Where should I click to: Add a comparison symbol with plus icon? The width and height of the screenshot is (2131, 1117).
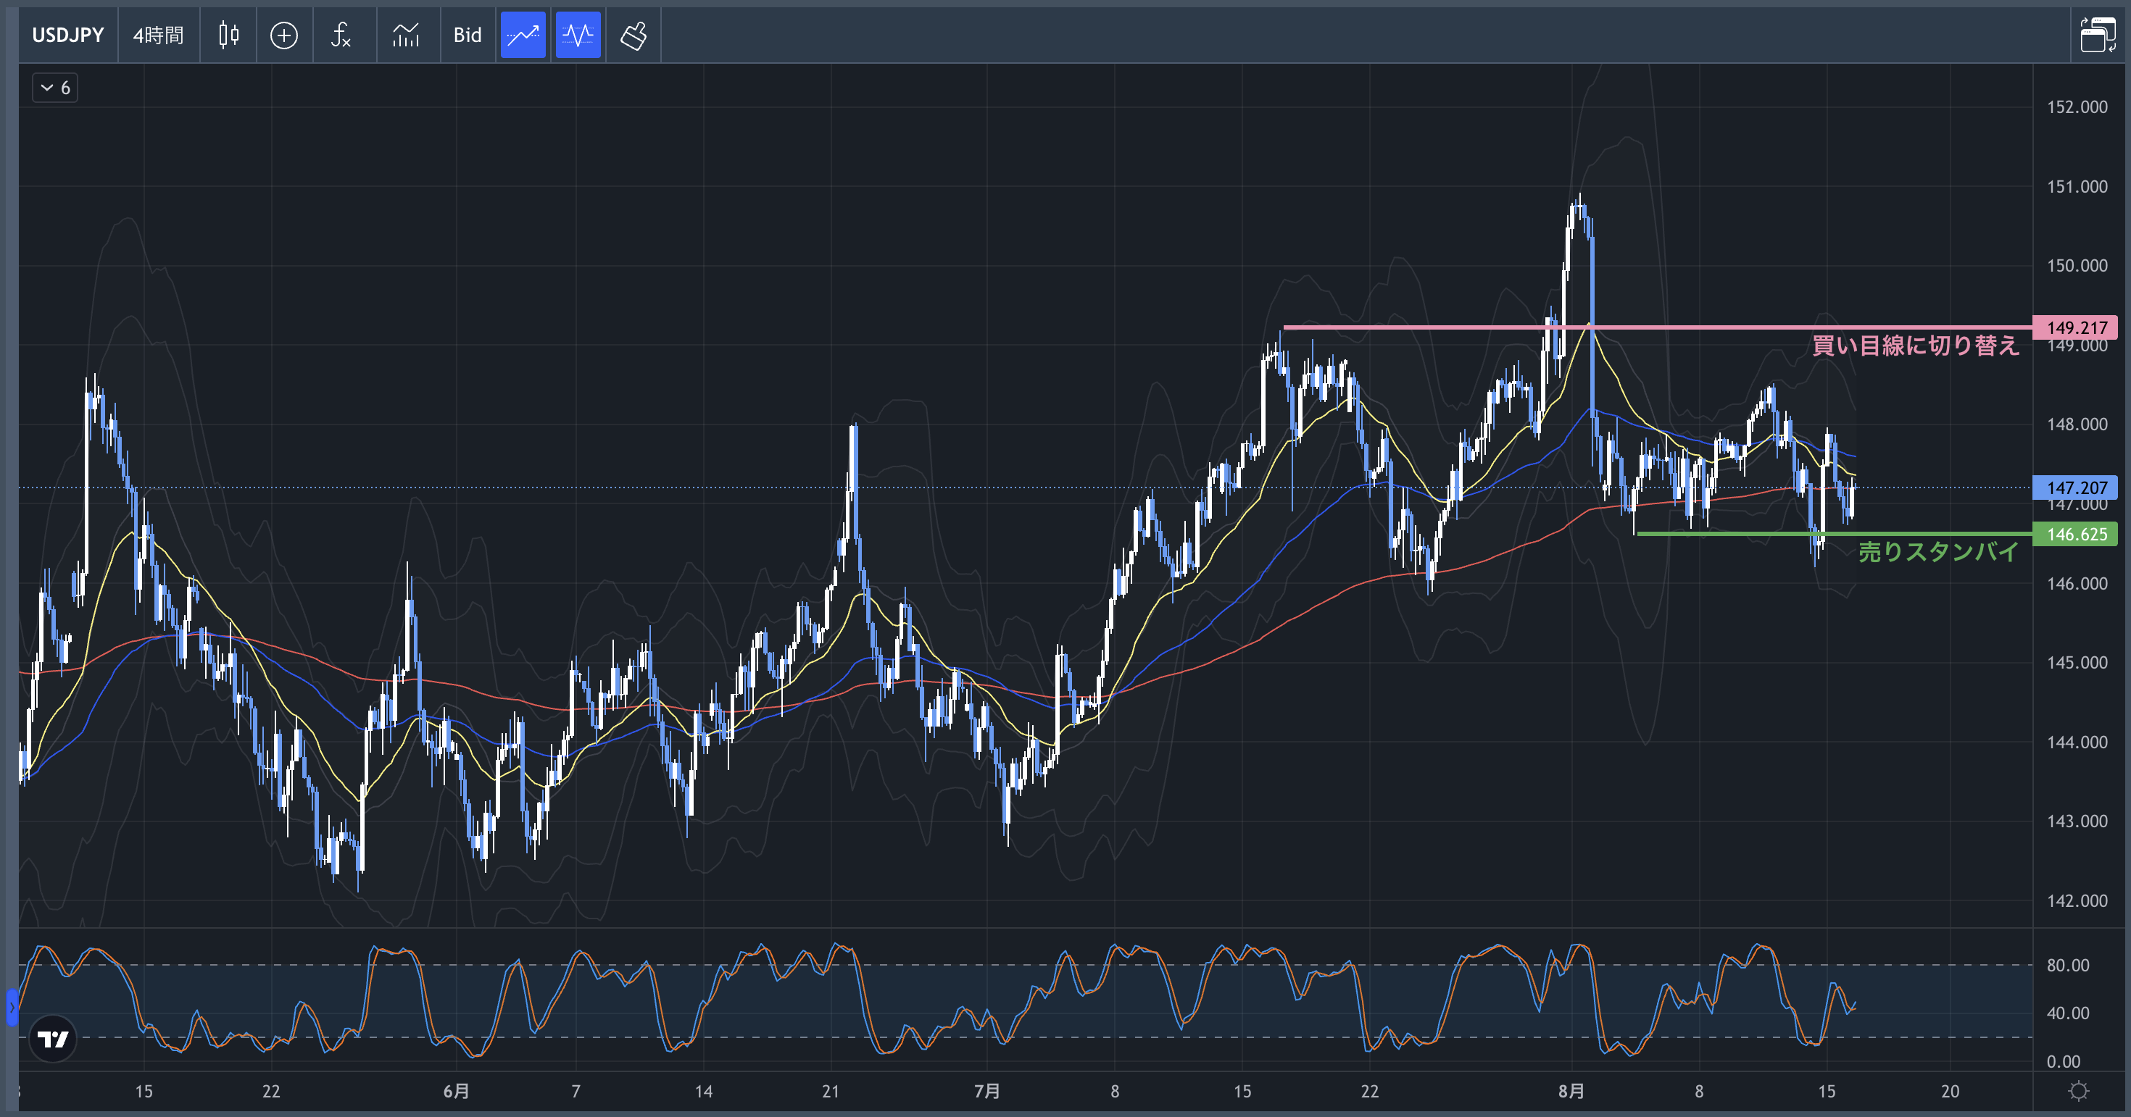(283, 35)
